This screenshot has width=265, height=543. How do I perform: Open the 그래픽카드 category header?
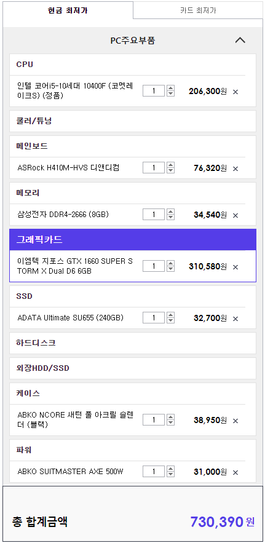tap(133, 240)
